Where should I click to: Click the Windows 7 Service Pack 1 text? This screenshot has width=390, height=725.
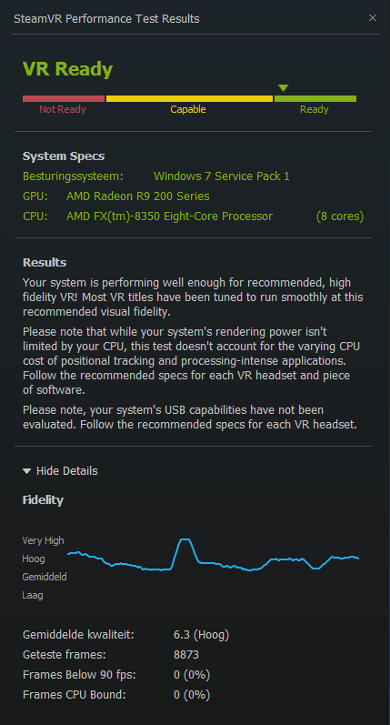(x=222, y=176)
